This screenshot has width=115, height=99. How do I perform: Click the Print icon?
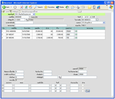(78, 7)
